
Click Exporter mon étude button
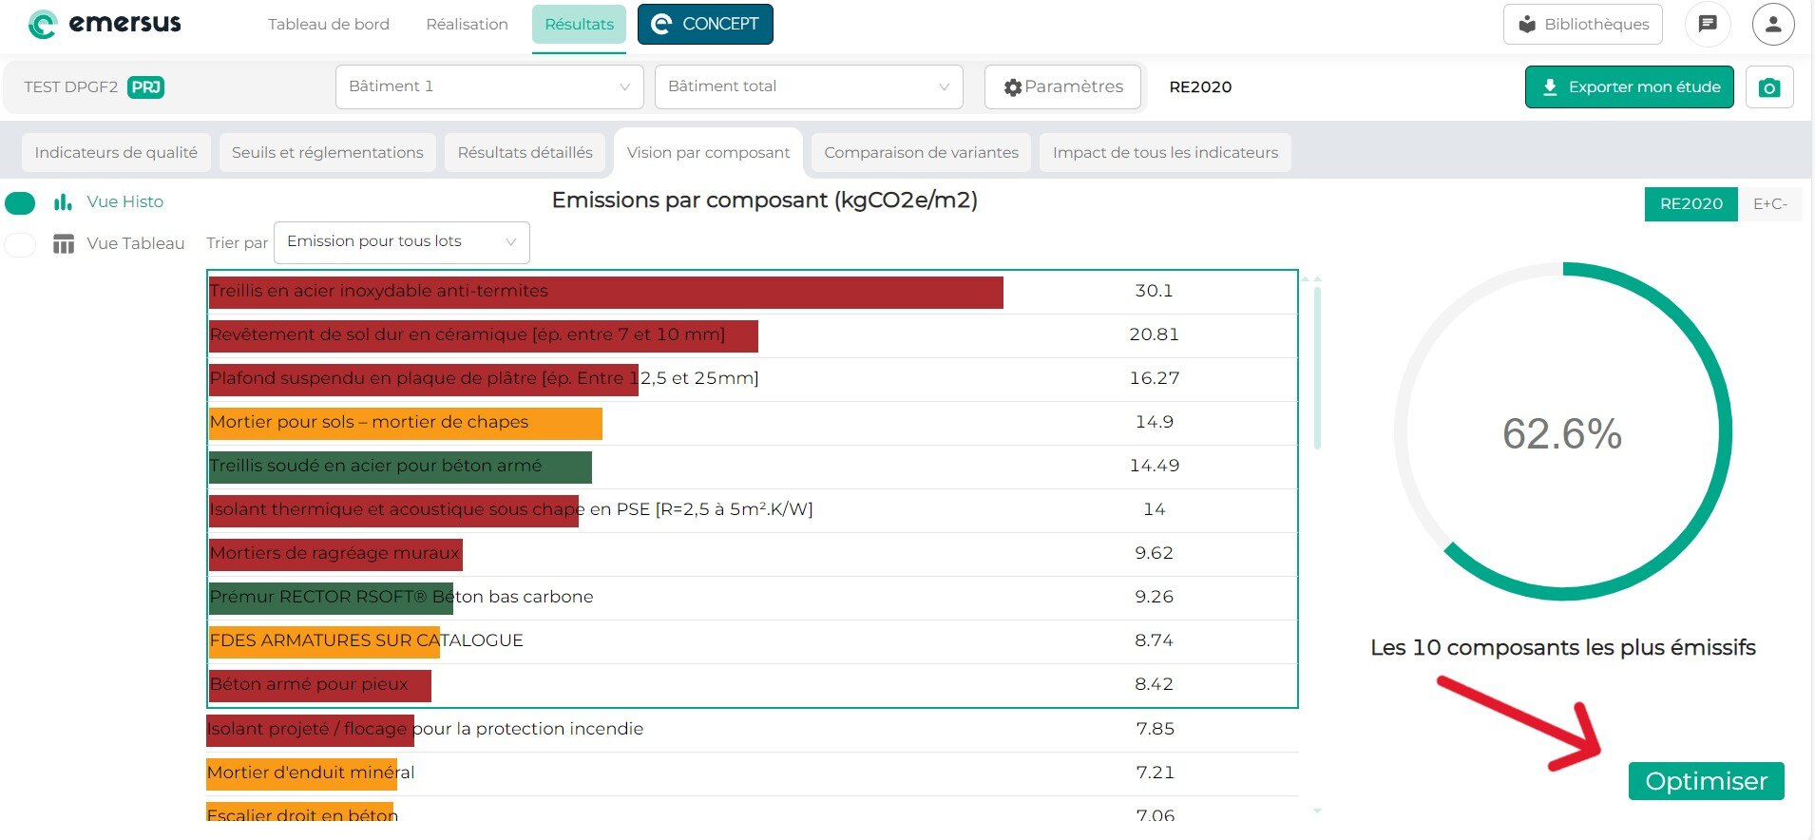[x=1630, y=87]
